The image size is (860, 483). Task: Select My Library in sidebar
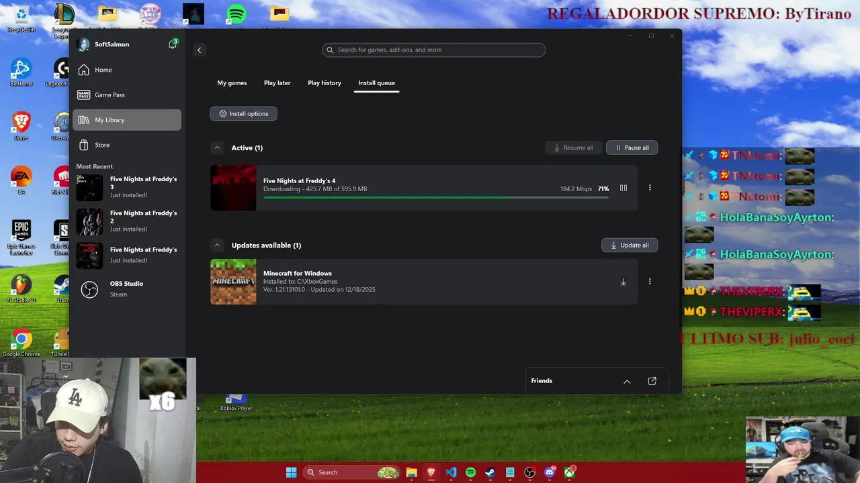point(127,120)
